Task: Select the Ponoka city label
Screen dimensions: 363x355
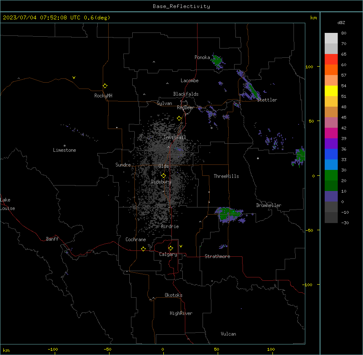Action: (202, 57)
